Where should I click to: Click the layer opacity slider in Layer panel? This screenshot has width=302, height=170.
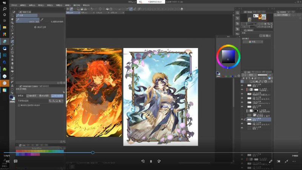pos(262,75)
